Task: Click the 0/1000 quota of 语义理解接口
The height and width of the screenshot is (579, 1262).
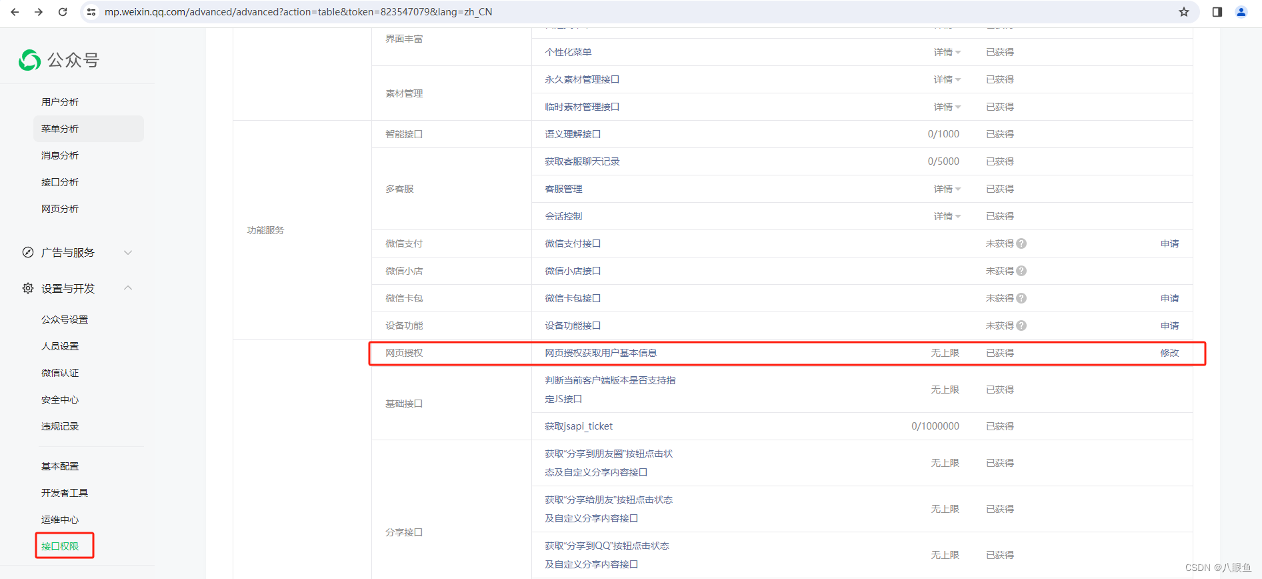Action: 943,134
